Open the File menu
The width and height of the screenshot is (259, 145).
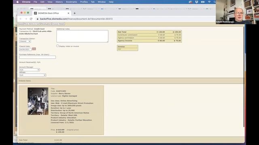[x=35, y=2]
